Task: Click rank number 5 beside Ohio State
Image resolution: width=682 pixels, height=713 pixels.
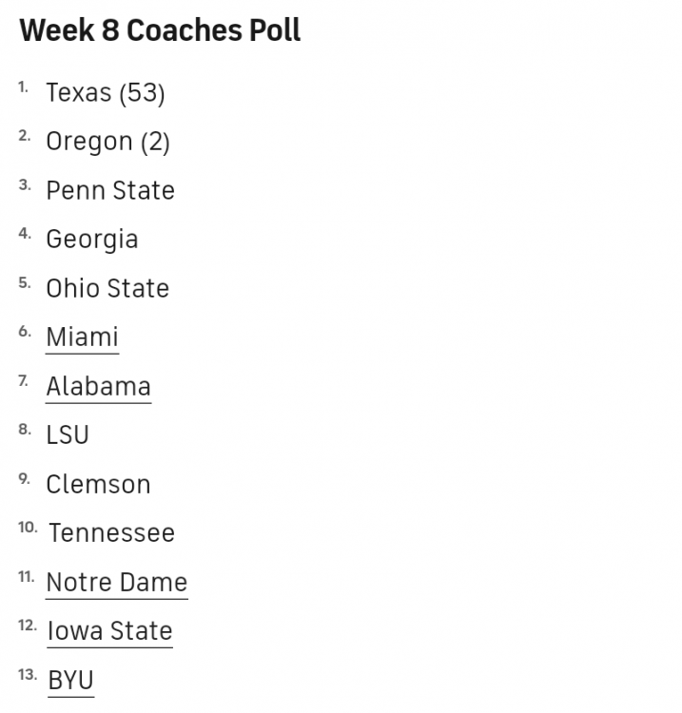Action: click(25, 283)
